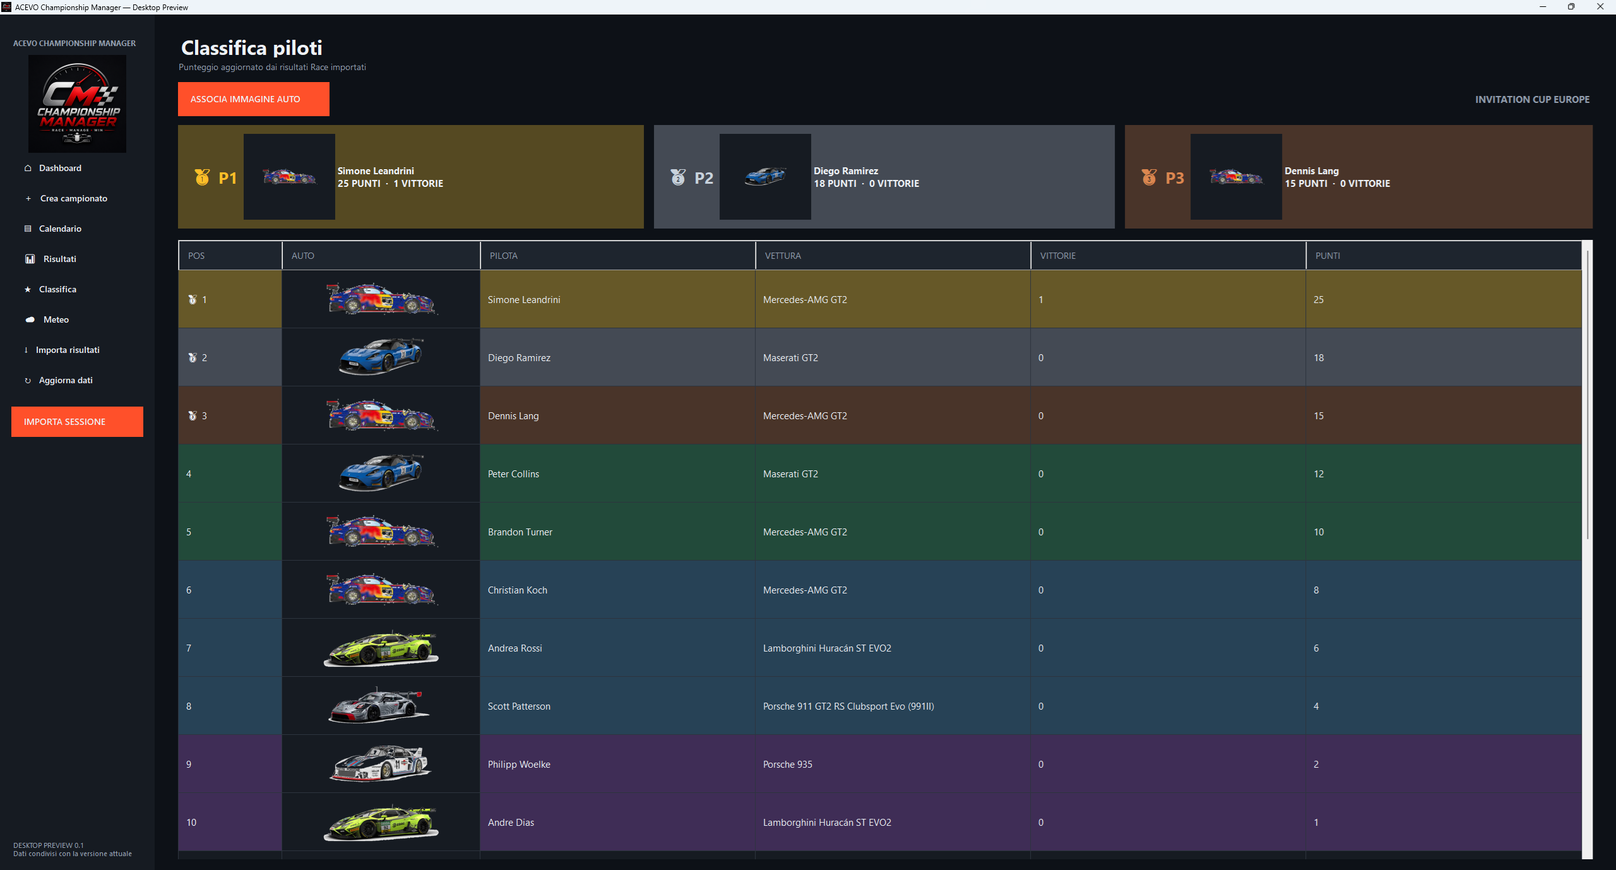Select Andrea Rossi's Lamborghini car thumbnail
The height and width of the screenshot is (870, 1616).
(381, 648)
